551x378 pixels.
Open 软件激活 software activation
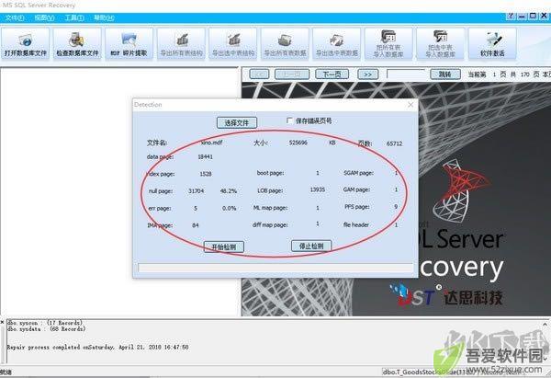point(492,44)
